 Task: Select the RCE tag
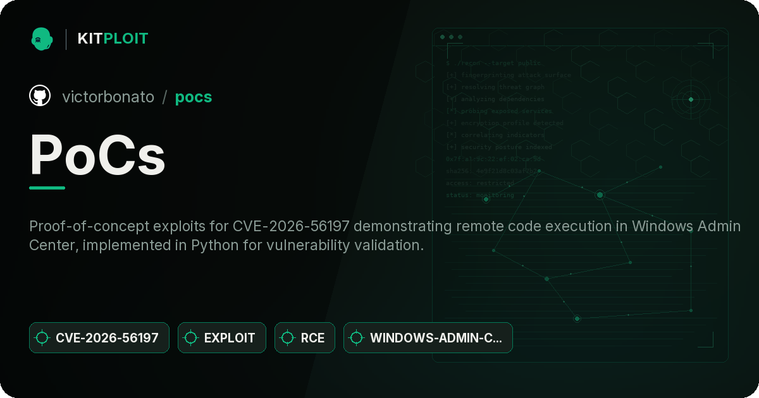[x=305, y=337]
